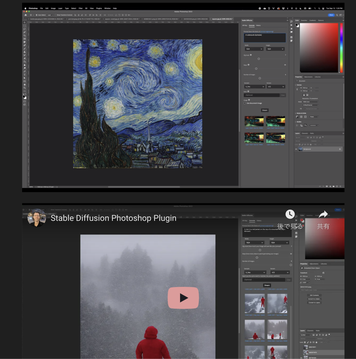Open the Plugins menu

click(x=99, y=8)
